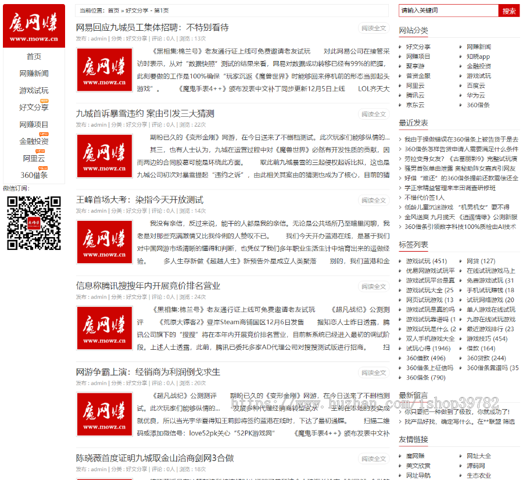Open thumbnail of the 腾讯搜搜 article

(x=105, y=328)
